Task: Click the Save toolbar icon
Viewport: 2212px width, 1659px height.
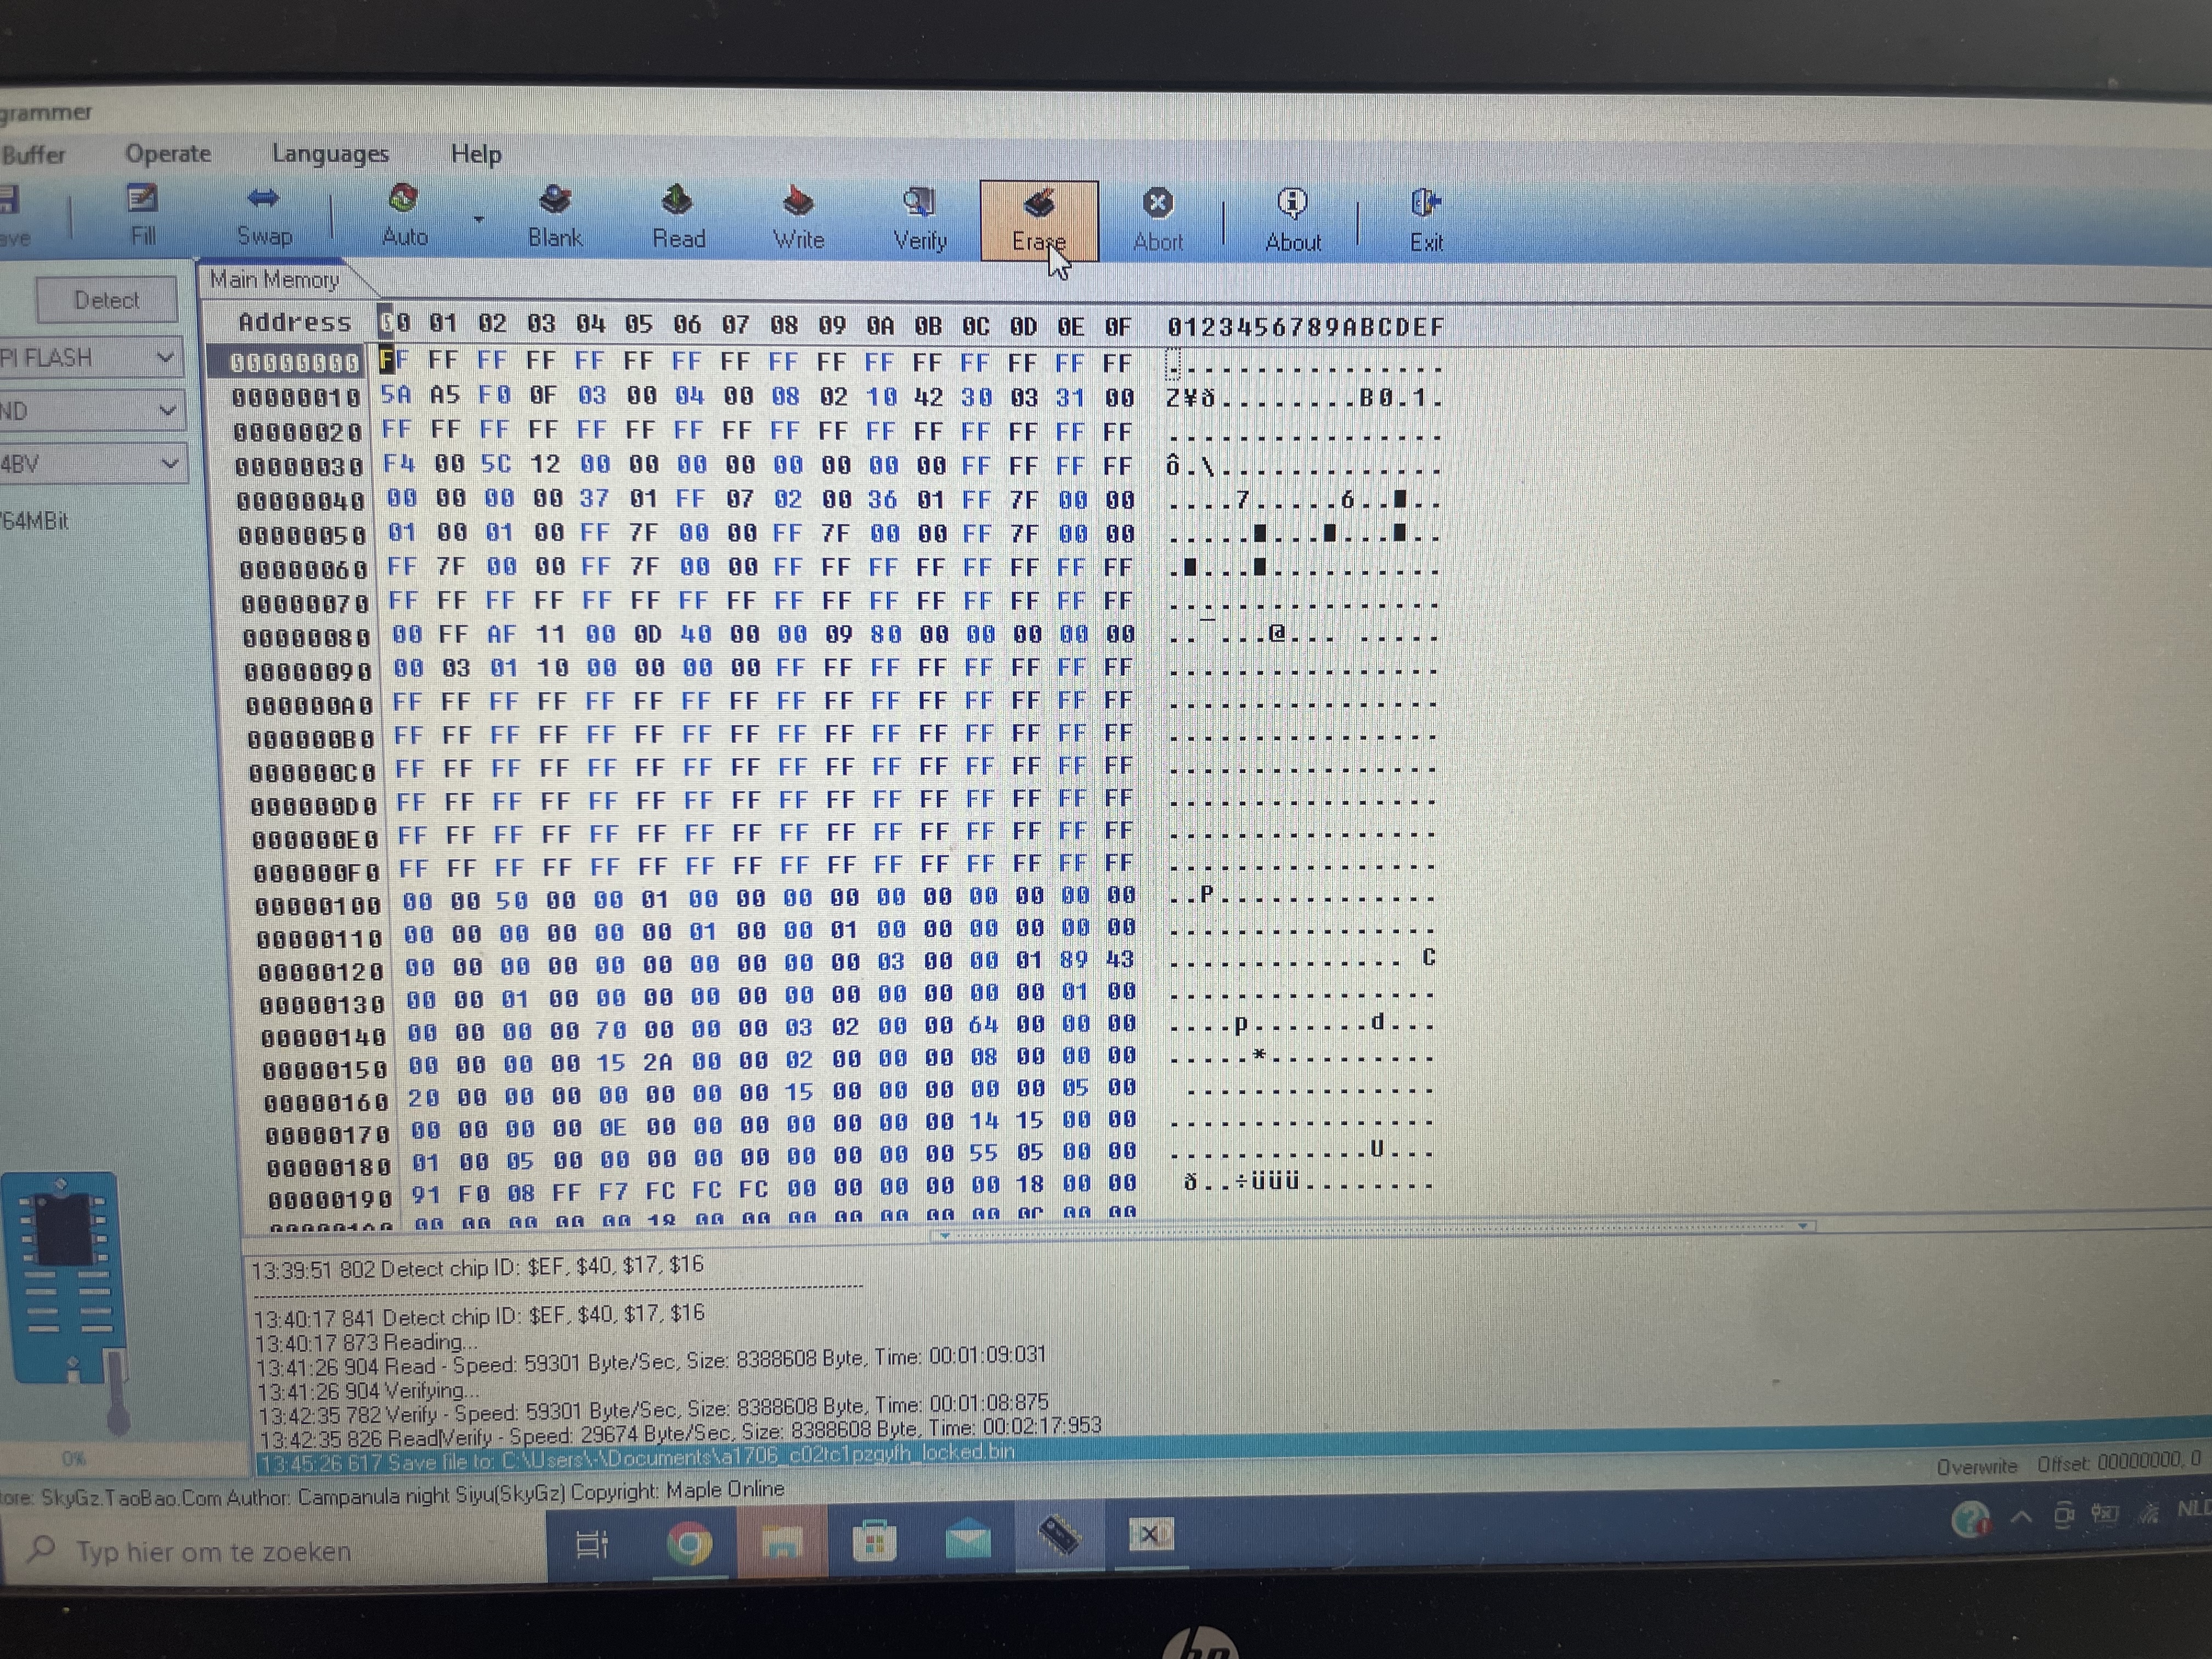Action: coord(12,216)
